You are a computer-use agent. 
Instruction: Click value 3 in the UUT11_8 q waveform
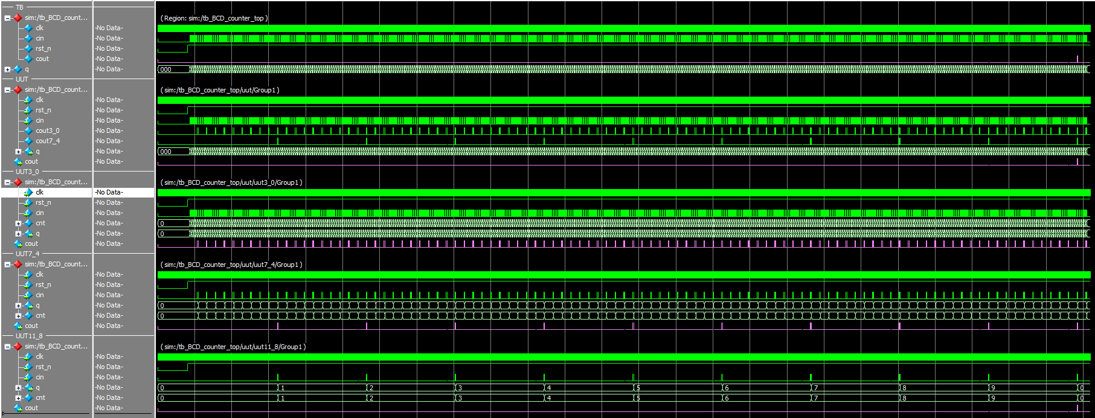click(x=460, y=388)
